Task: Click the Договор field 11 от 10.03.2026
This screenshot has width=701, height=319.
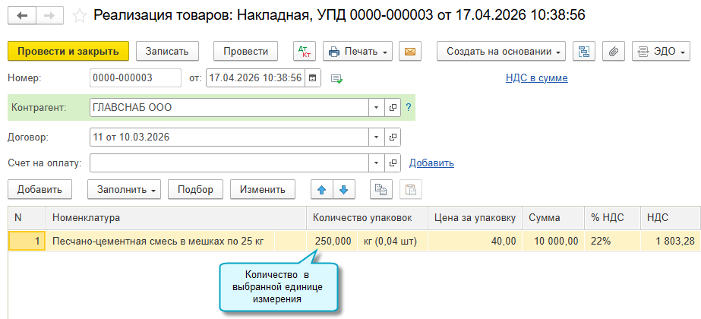Action: (x=229, y=137)
